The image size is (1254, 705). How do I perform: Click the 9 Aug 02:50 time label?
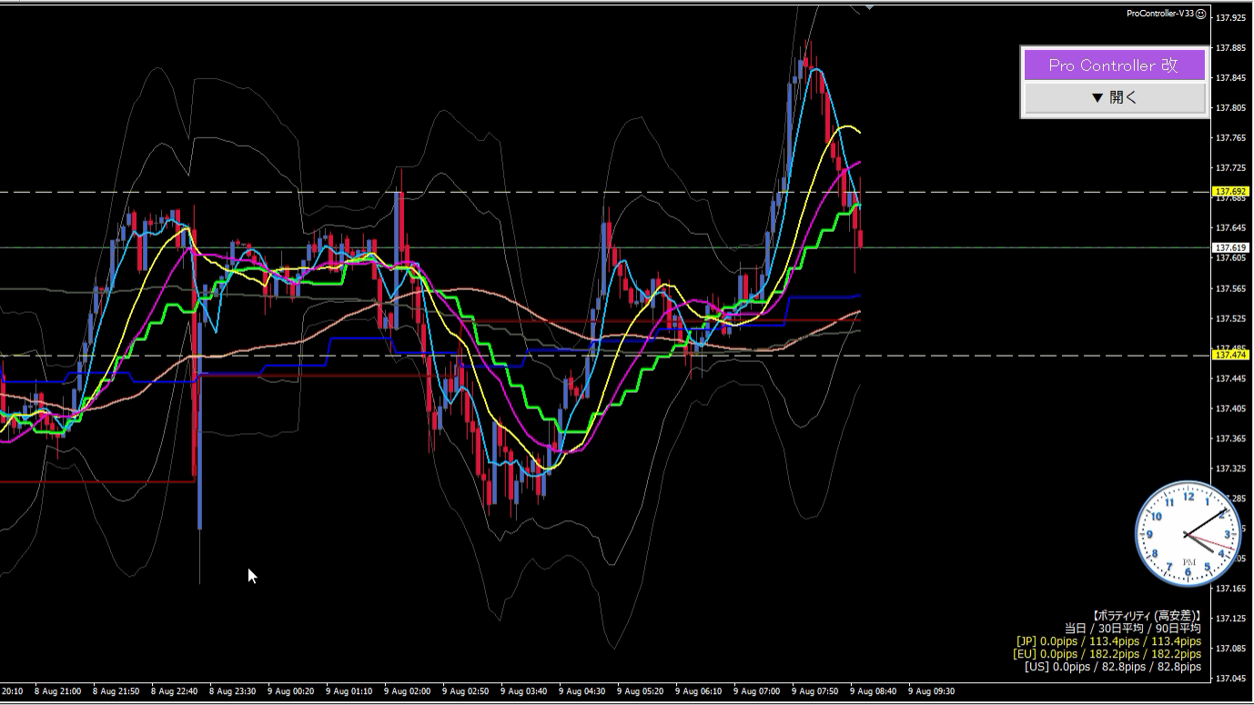465,691
